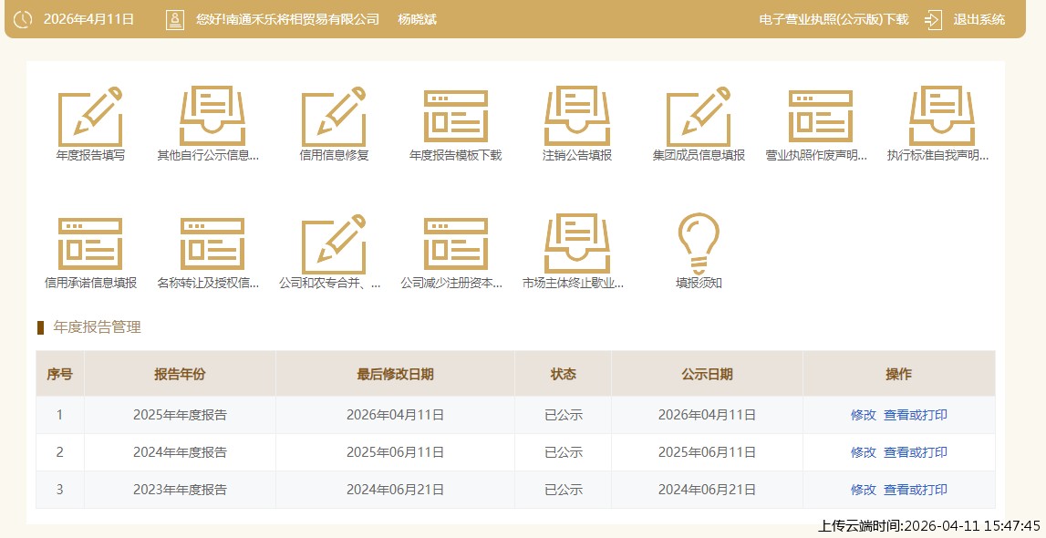
Task: Open the 市场主体终止歇业 icon
Action: click(577, 245)
